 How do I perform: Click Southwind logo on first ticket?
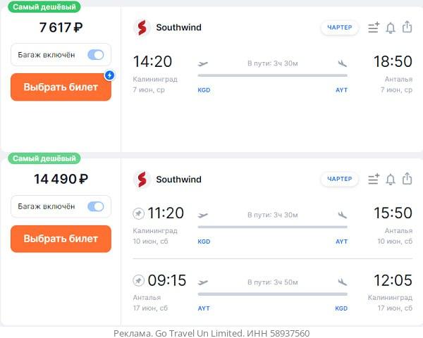[x=142, y=27]
